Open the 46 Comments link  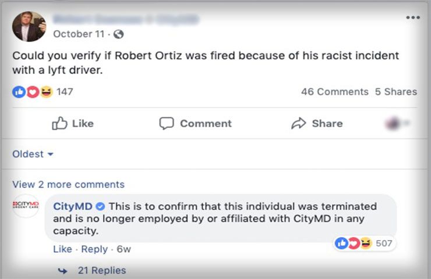point(334,92)
